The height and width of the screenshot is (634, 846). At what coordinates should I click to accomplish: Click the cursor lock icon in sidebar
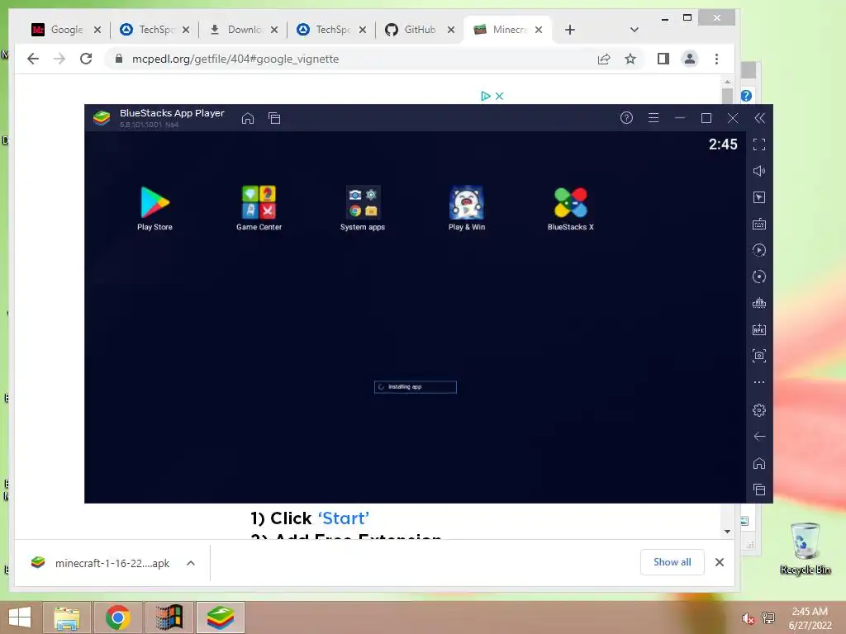759,197
